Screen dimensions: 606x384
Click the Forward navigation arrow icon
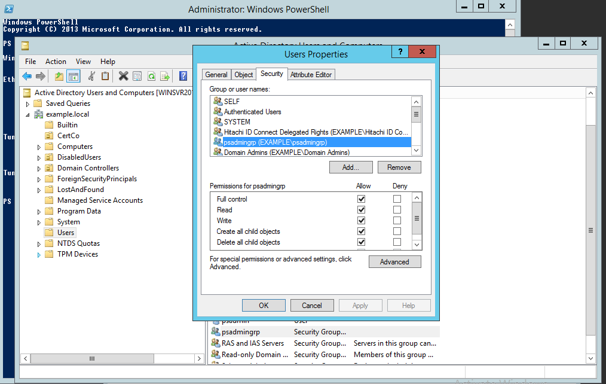point(40,76)
